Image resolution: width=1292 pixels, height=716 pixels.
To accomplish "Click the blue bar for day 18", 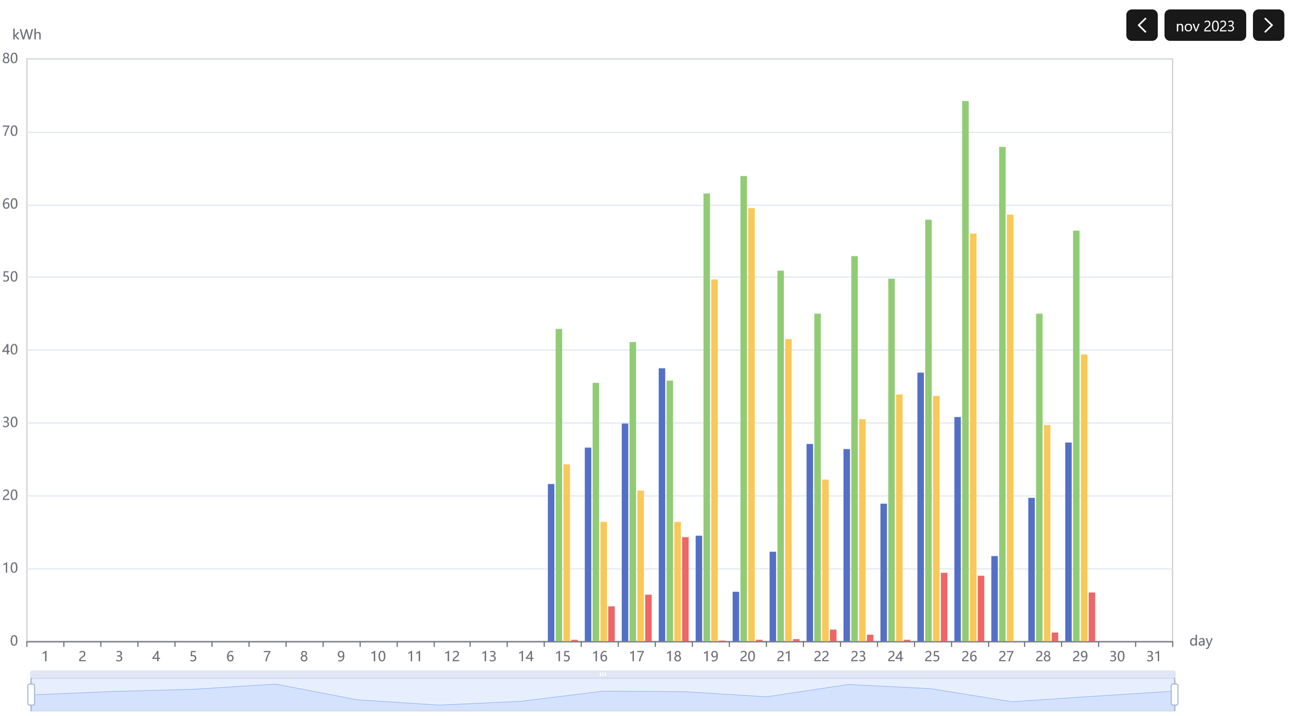I will 662,504.
